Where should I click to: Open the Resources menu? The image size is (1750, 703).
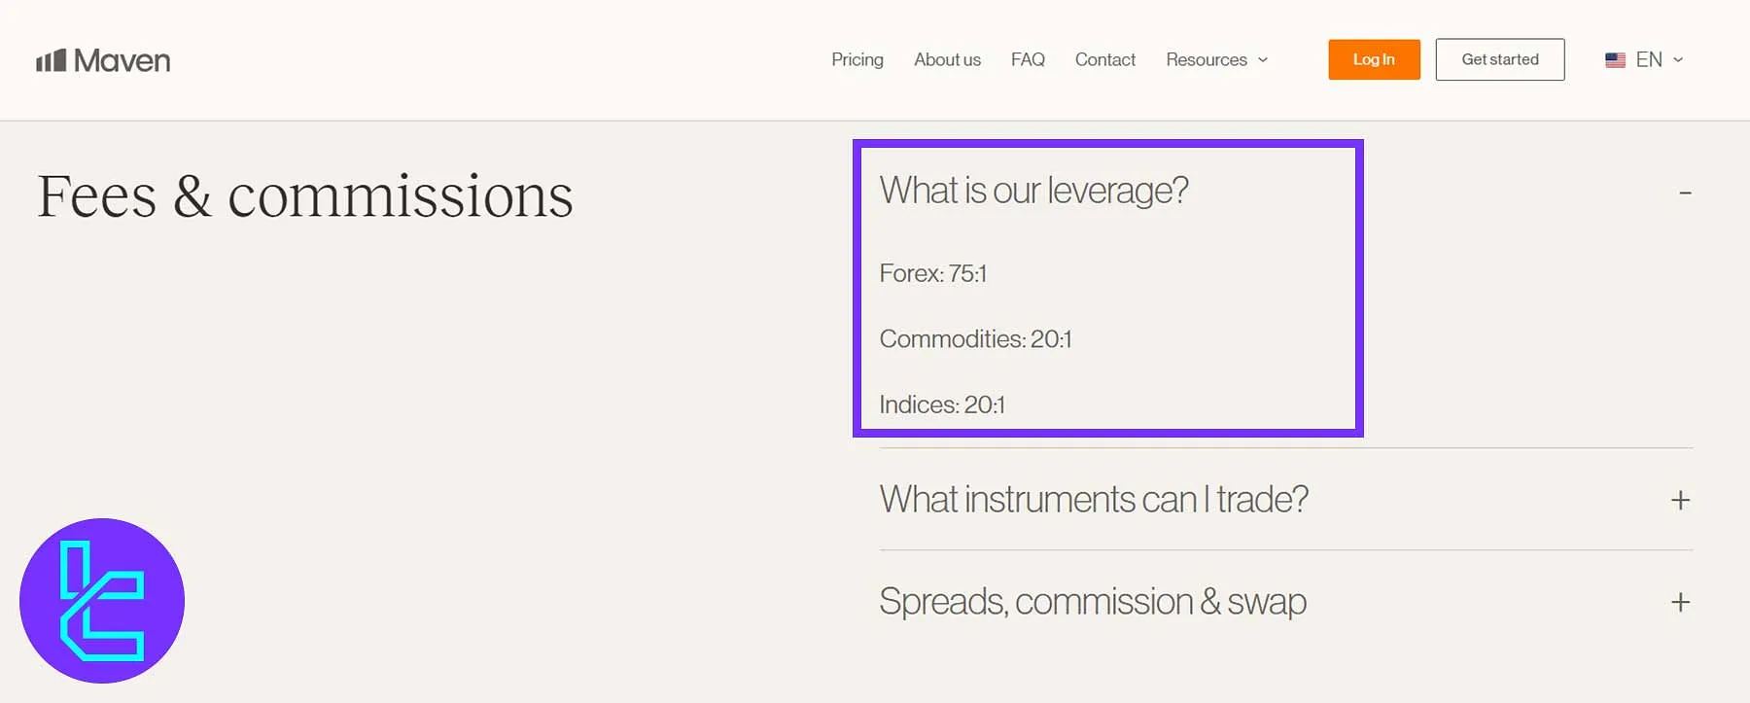point(1206,60)
